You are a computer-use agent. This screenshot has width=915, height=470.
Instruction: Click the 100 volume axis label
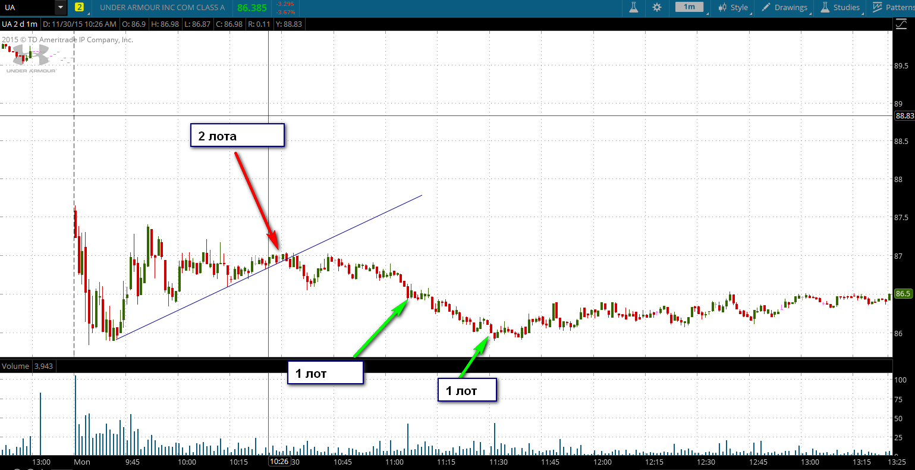coord(900,380)
